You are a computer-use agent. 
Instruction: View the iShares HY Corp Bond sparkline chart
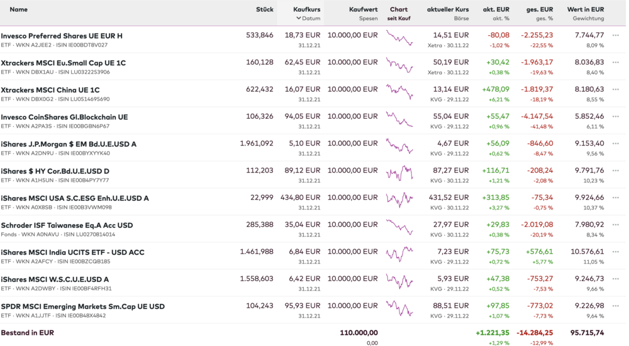[x=399, y=172]
